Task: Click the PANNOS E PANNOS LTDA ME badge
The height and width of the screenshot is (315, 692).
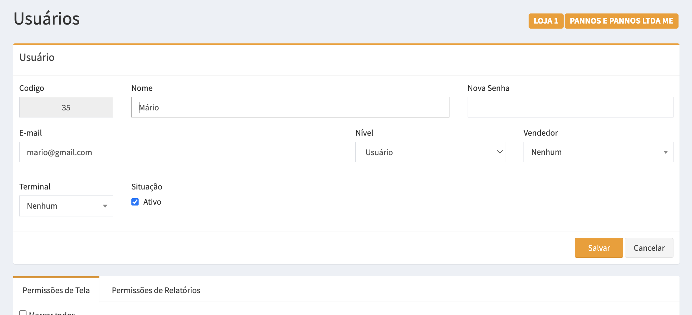Action: [621, 21]
